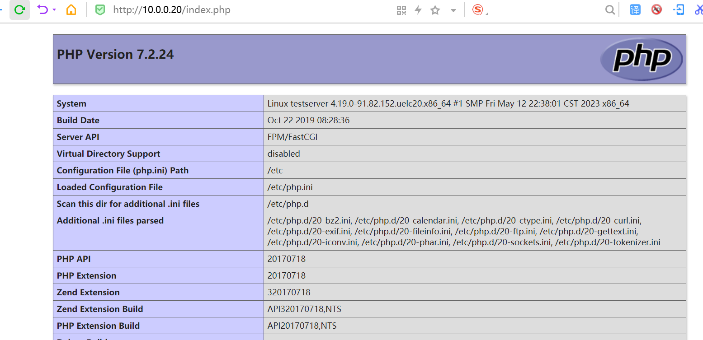Click the /etc/php.d value
This screenshot has height=340, width=703.
click(x=288, y=204)
